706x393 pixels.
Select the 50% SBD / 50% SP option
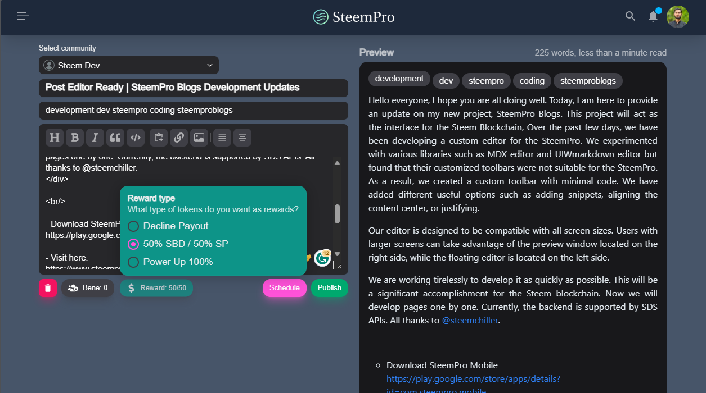[178, 244]
